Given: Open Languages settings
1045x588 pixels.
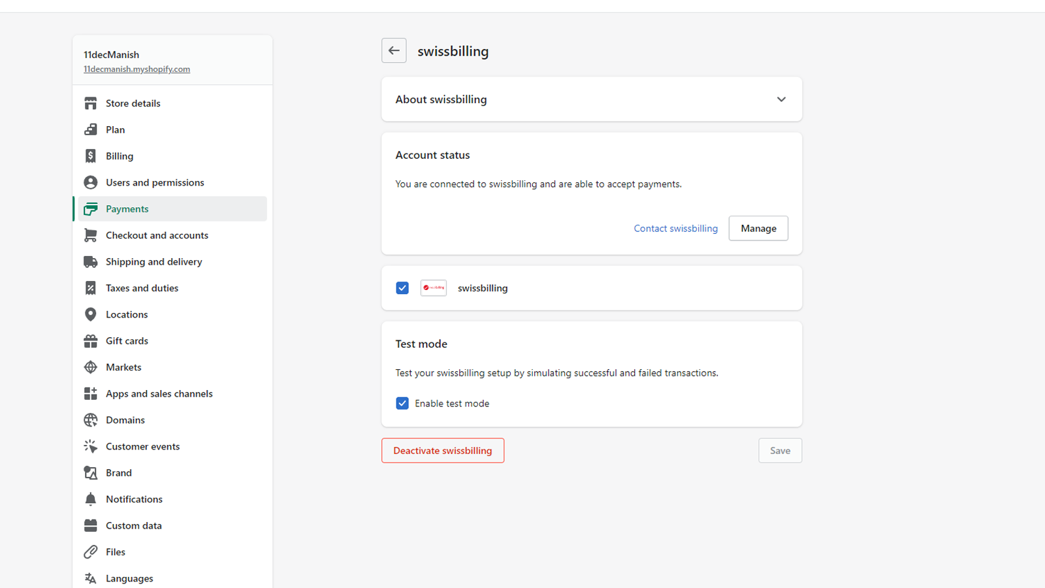Looking at the screenshot, I should point(172,578).
